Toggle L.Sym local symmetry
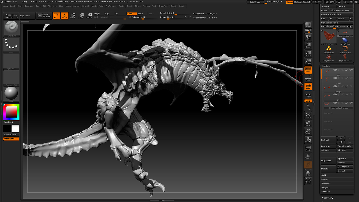The height and width of the screenshot is (202, 359). (308, 95)
